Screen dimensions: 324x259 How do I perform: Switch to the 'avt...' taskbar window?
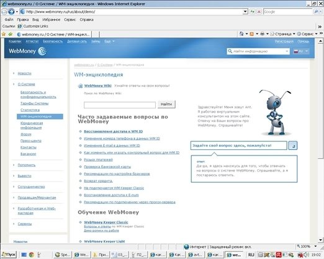195,255
